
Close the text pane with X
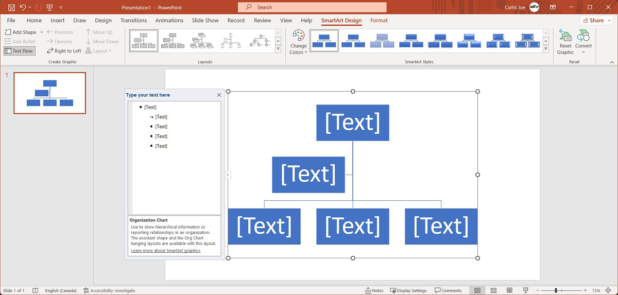tap(219, 95)
